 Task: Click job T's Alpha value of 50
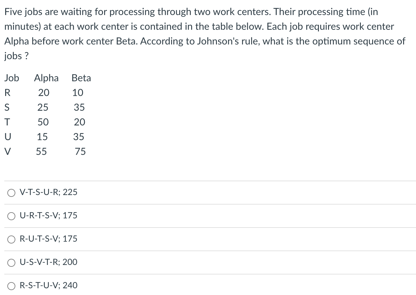click(43, 122)
